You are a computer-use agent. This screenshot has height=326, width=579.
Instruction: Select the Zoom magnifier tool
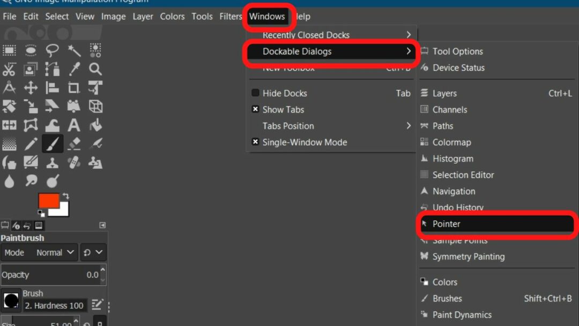tap(95, 69)
